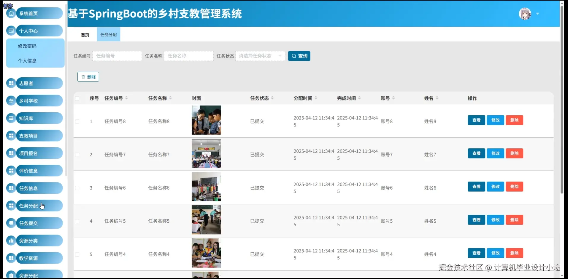Click the batch 删除 button above table
This screenshot has width=568, height=279.
88,77
